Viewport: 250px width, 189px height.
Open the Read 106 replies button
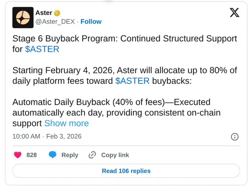click(x=126, y=171)
